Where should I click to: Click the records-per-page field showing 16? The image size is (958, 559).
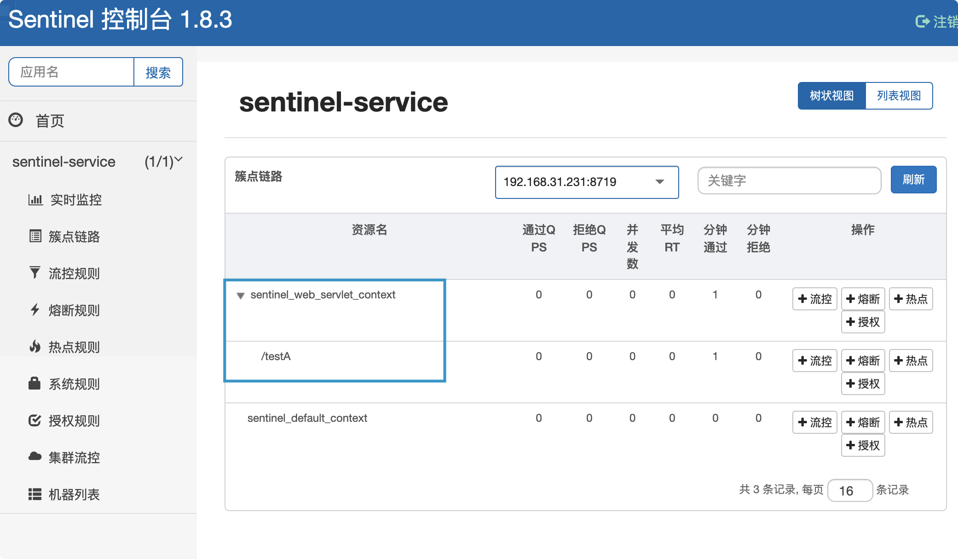849,490
